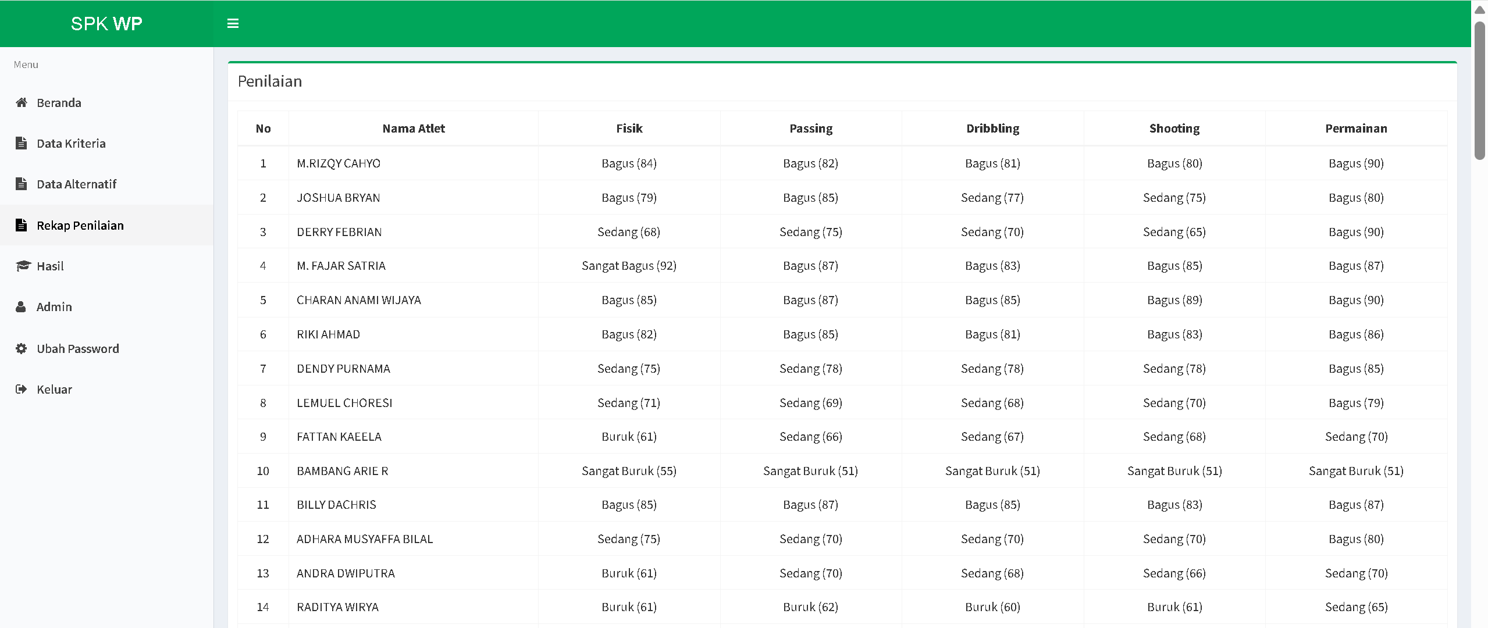Select the Fisik column header
The height and width of the screenshot is (628, 1488).
[x=629, y=129]
